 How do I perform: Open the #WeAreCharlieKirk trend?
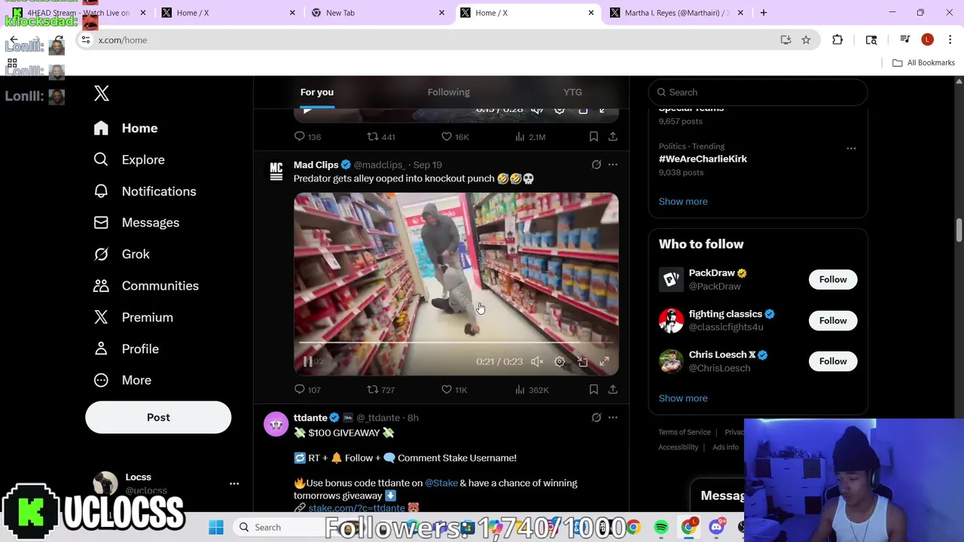pyautogui.click(x=703, y=159)
